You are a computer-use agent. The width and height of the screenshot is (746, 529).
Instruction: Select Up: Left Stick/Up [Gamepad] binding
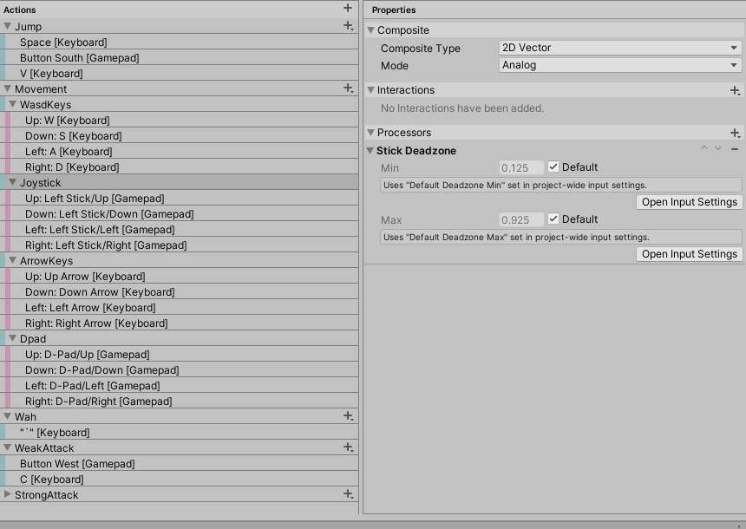pos(180,198)
